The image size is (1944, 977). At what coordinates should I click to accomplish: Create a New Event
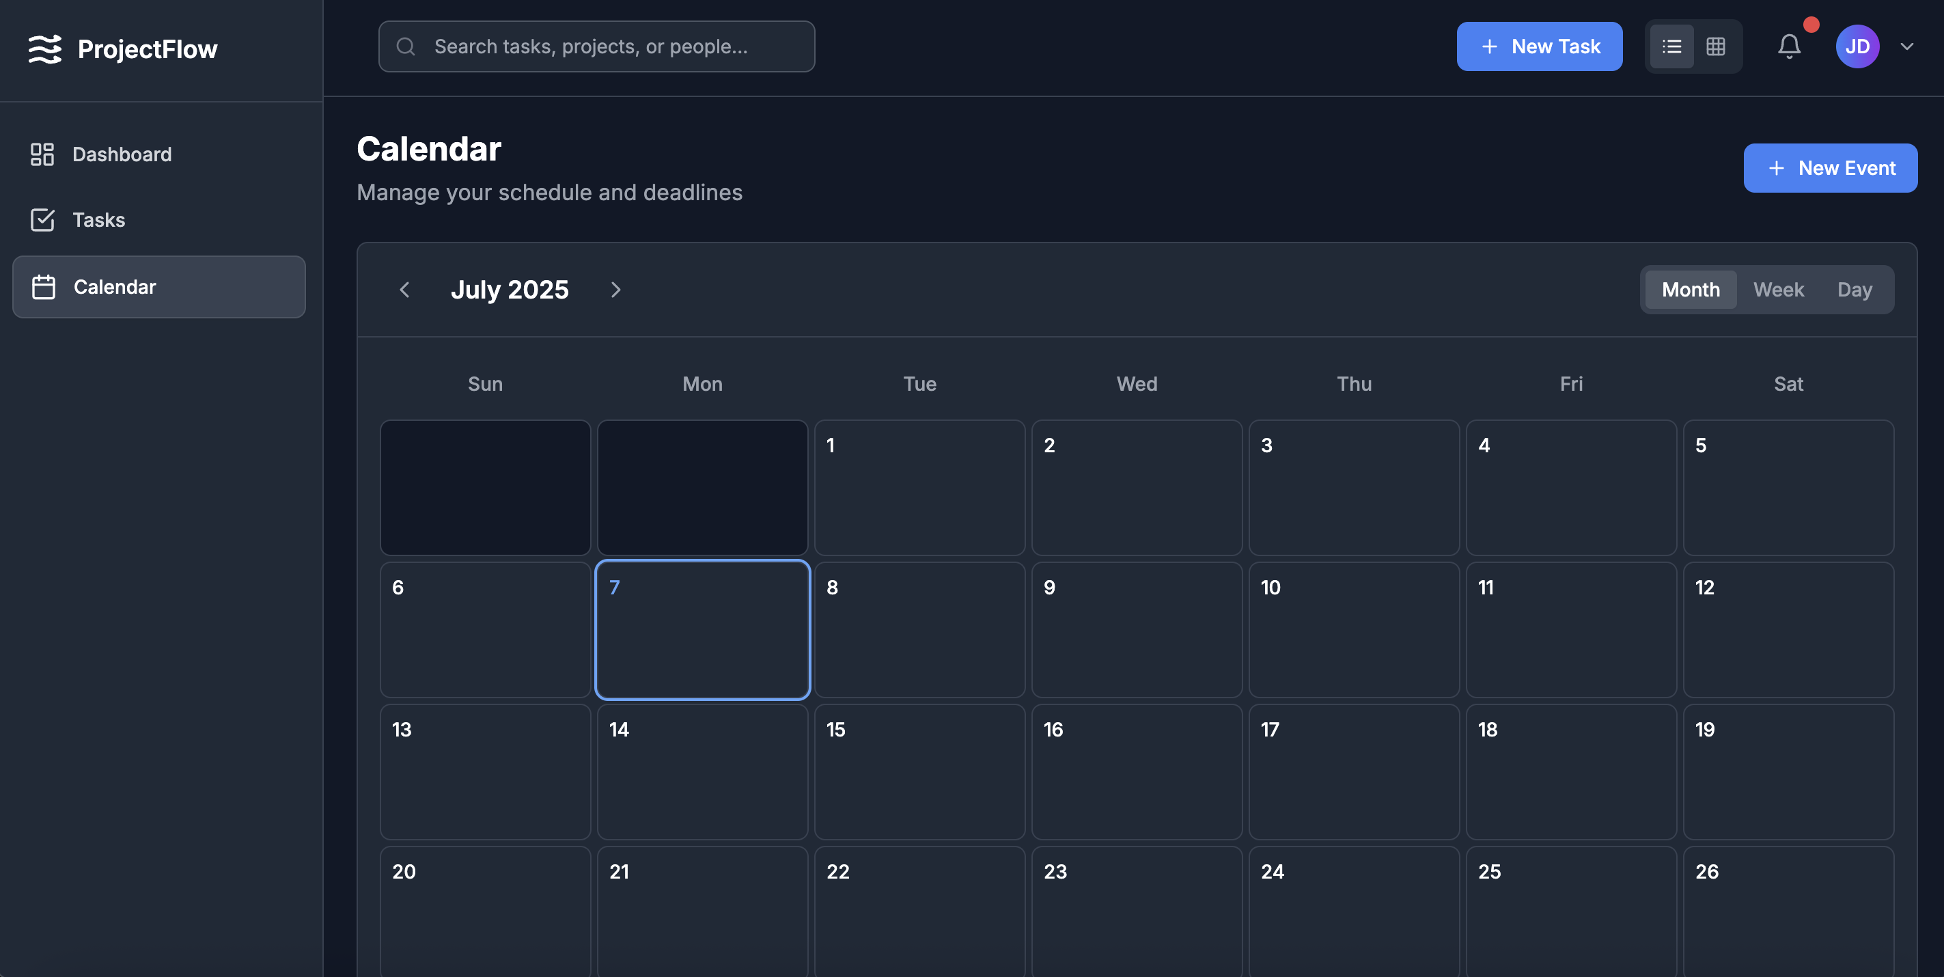(x=1829, y=168)
